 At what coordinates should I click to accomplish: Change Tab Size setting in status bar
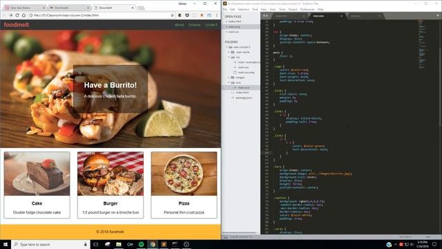coord(405,237)
